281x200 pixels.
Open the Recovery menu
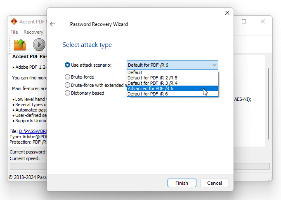[33, 32]
